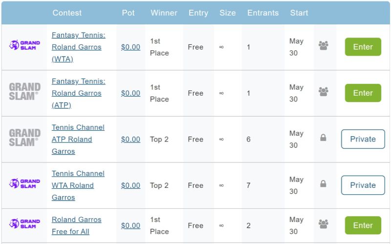391x244 pixels.
Task: Open Roland Garros Free for All link
Action: (77, 225)
